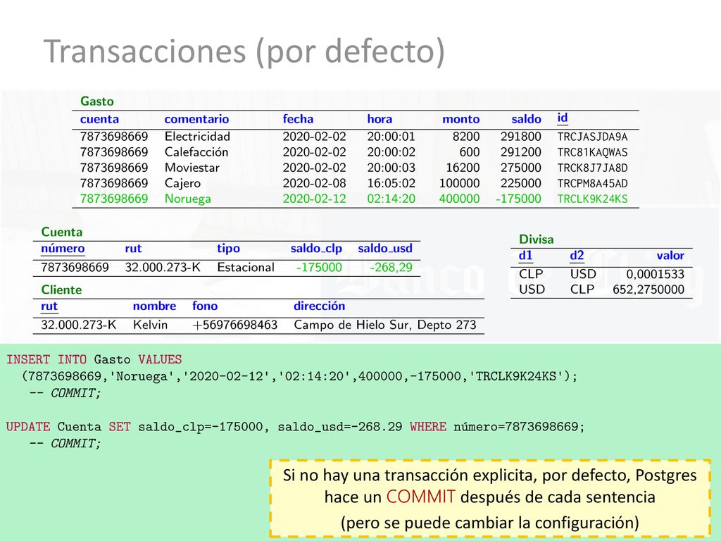Click the 'd2' column header
The width and height of the screenshot is (721, 541).
(577, 256)
